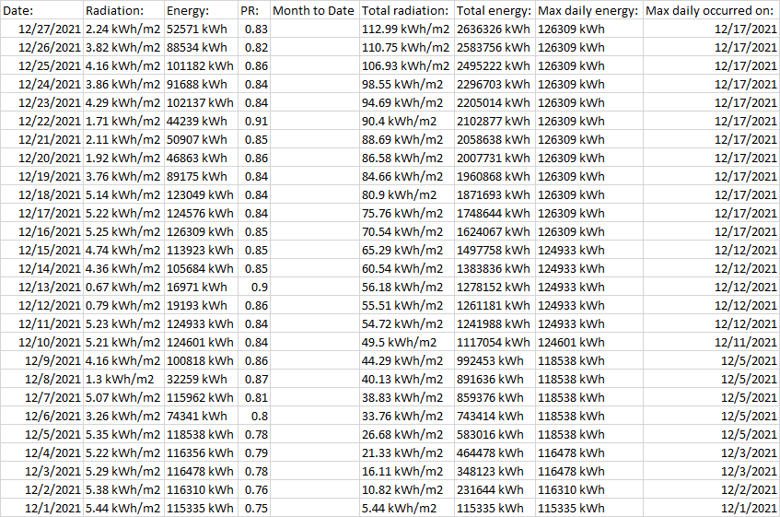Viewport: 780px width, 517px height.
Task: Click energy cell 115962 kWh
Action: point(201,397)
